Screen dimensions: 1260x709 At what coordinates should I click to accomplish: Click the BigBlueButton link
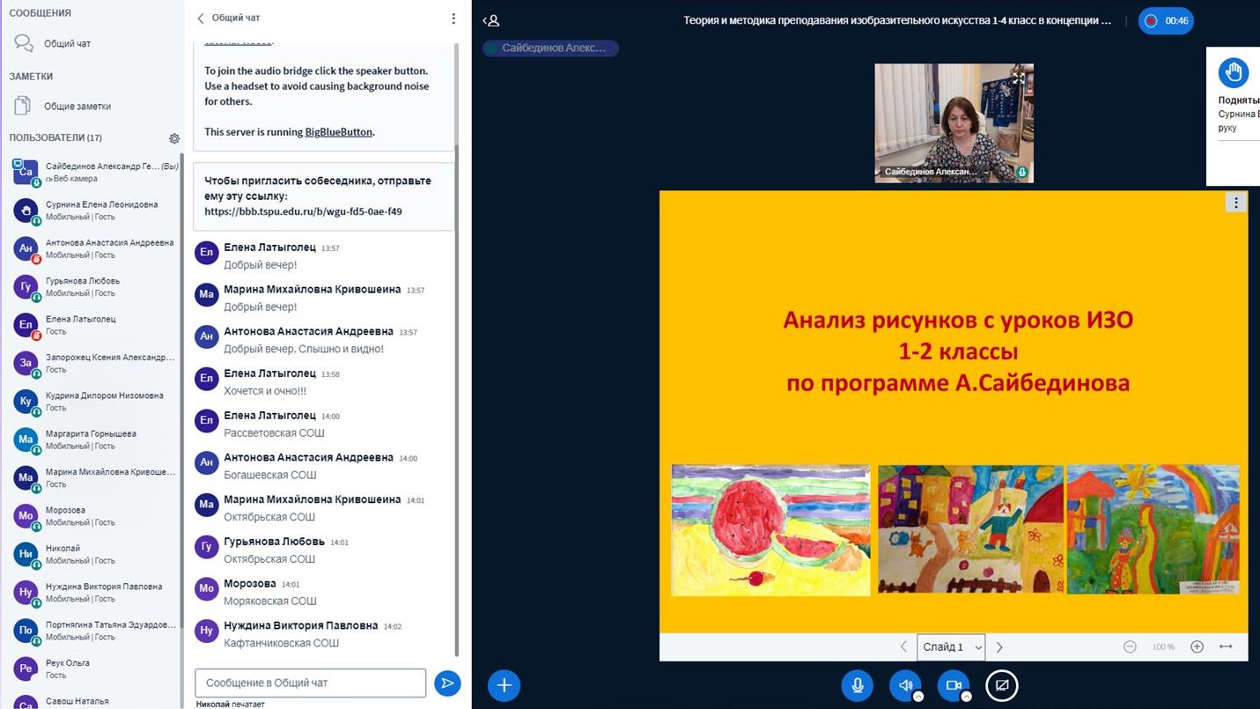[339, 132]
